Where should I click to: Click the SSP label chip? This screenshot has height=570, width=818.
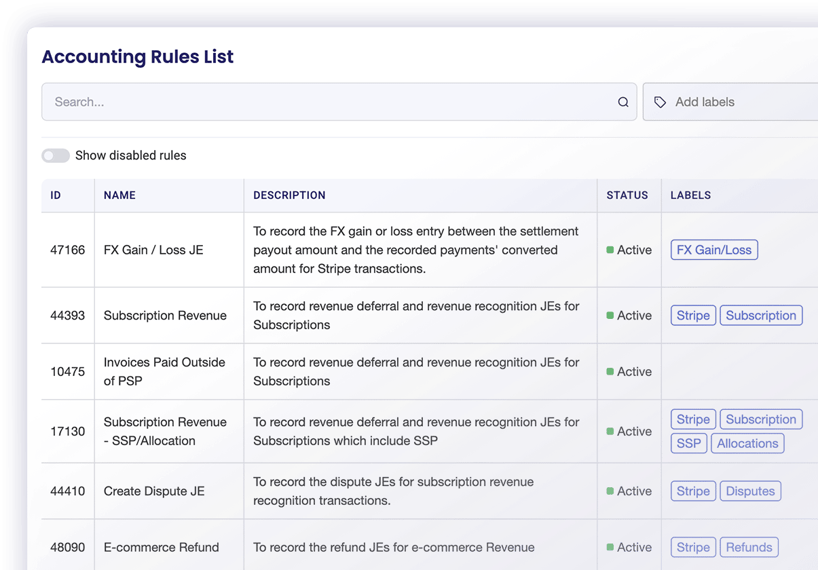click(688, 444)
